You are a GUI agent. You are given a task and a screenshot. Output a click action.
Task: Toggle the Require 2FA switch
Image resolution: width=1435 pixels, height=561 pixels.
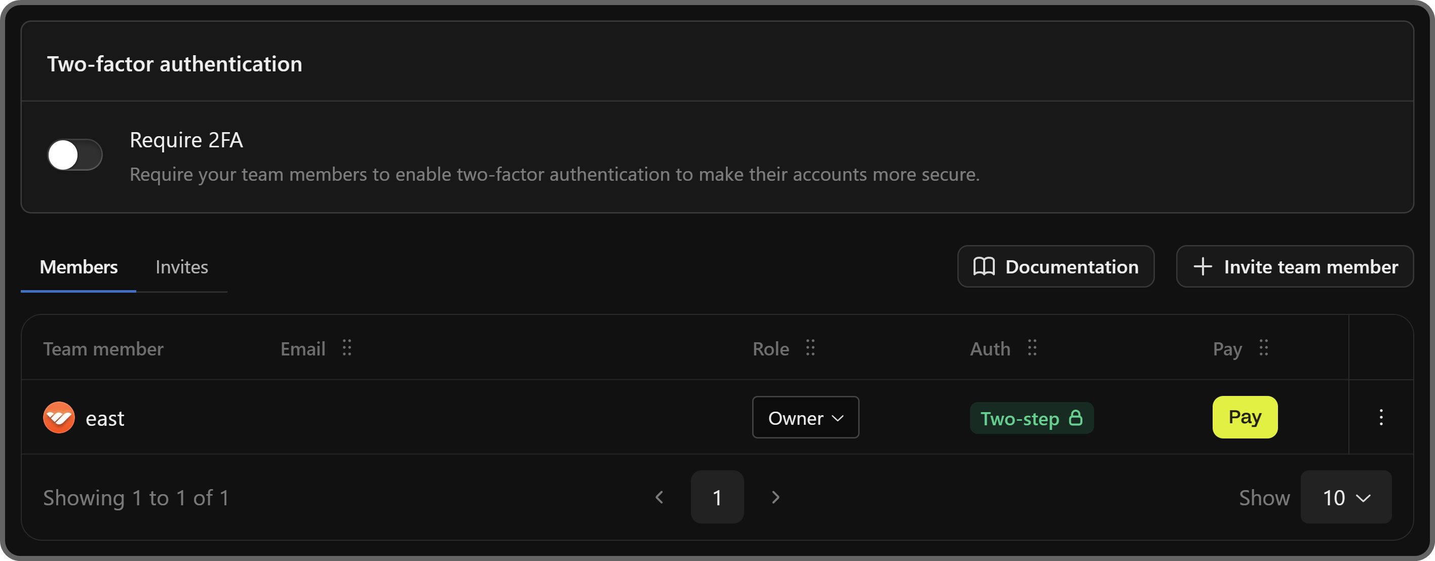pyautogui.click(x=74, y=155)
